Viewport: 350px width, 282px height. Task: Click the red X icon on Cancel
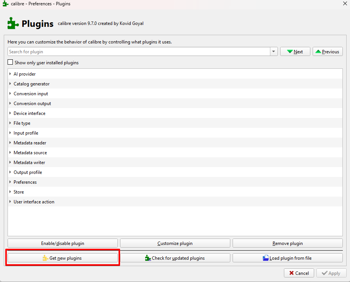click(x=291, y=273)
